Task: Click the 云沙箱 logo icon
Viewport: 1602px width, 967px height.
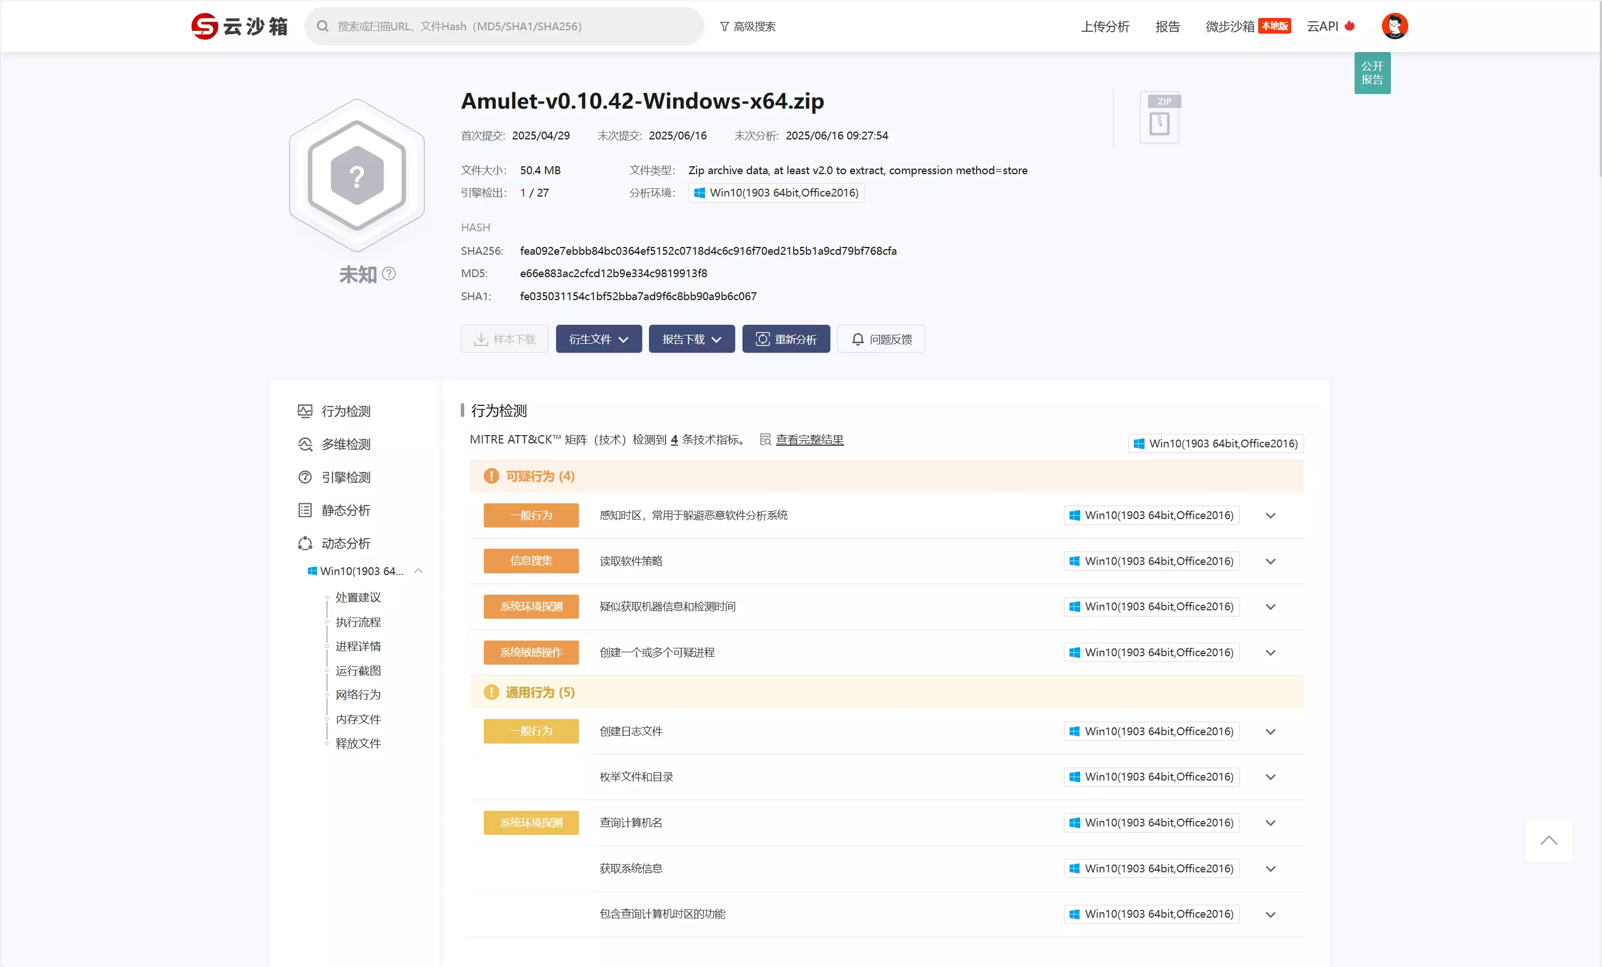Action: (204, 26)
